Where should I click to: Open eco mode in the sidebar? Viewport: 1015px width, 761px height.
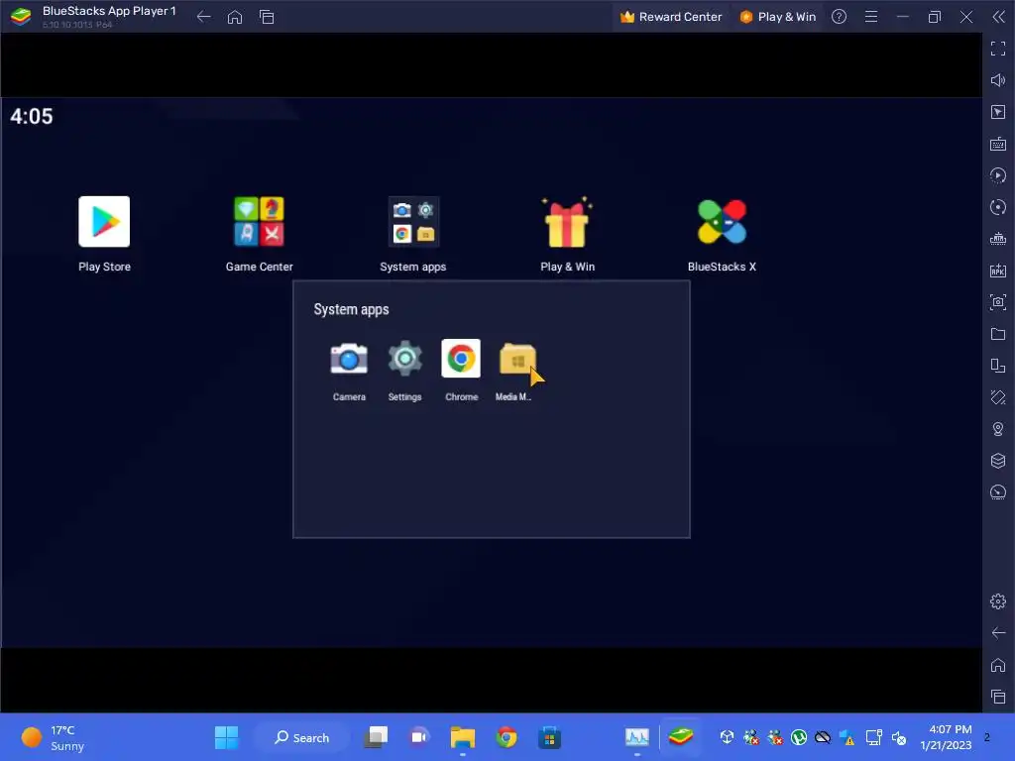998,492
